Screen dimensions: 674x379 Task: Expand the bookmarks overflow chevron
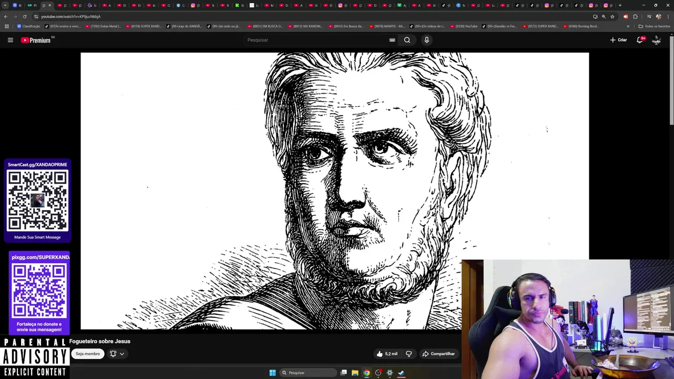coord(628,26)
